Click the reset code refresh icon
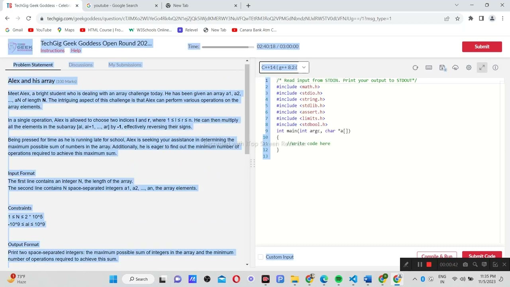Viewport: 510px width, 287px height. coord(415,68)
